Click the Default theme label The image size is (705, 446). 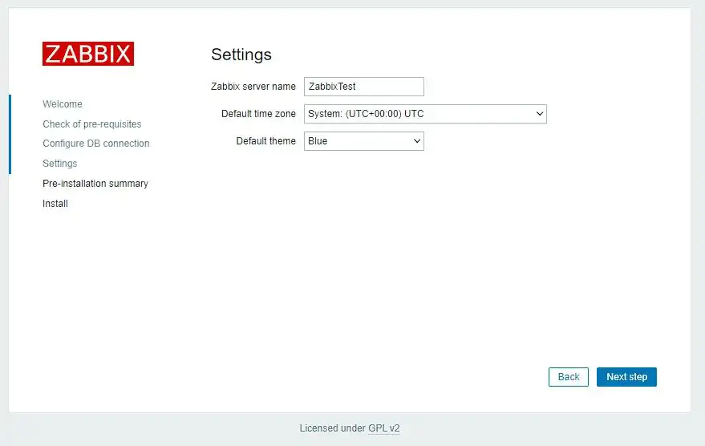click(x=265, y=140)
